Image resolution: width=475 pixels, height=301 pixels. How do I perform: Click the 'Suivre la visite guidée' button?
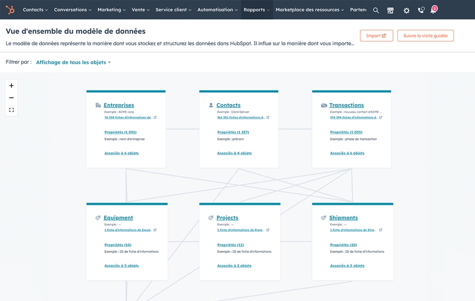425,35
